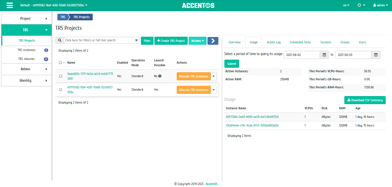
Task: Open the action dropdown for e0ff0582 project
Action: point(214,90)
